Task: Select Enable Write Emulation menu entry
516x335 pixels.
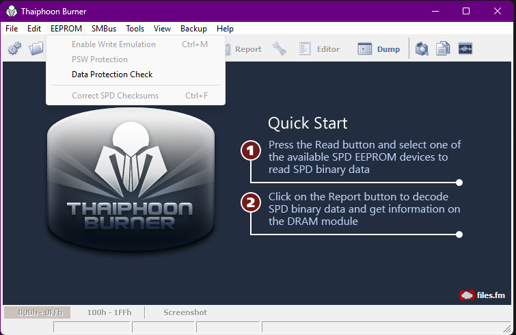Action: 135,44
